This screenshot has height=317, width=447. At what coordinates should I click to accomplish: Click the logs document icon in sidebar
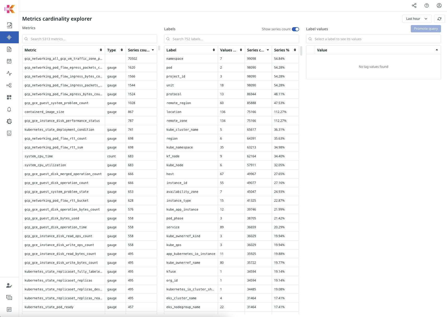[x=9, y=49]
